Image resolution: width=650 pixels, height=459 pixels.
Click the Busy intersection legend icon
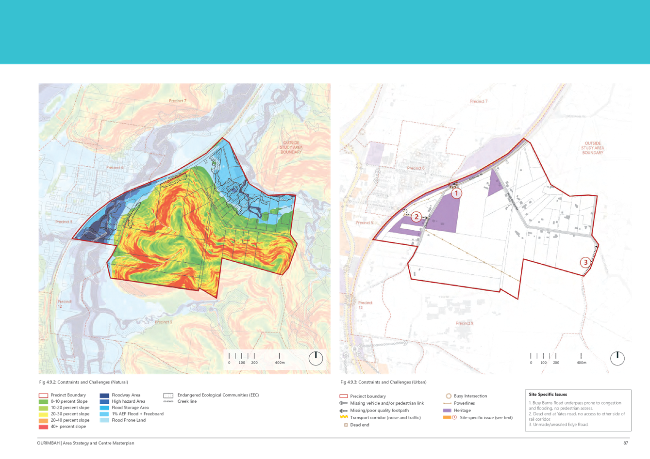[449, 396]
